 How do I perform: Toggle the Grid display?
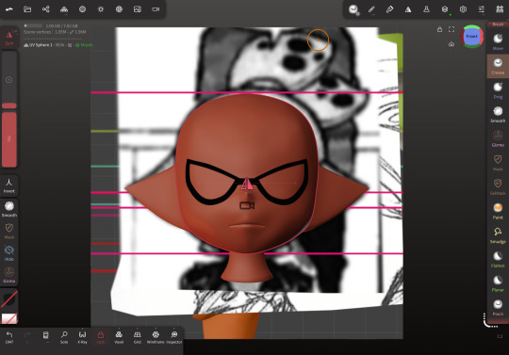[138, 337]
